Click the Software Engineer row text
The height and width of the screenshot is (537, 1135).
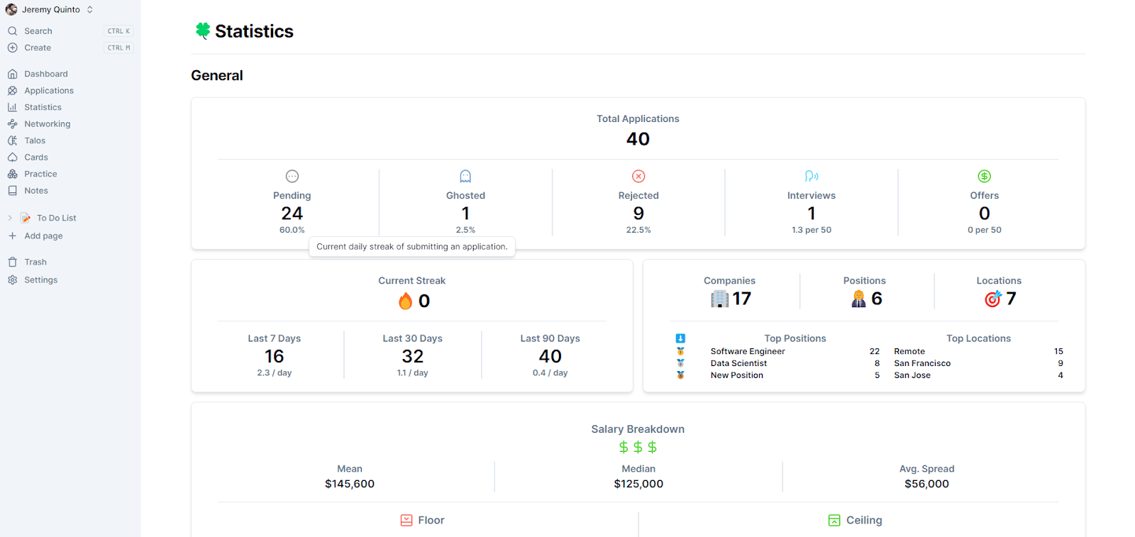[x=748, y=351]
